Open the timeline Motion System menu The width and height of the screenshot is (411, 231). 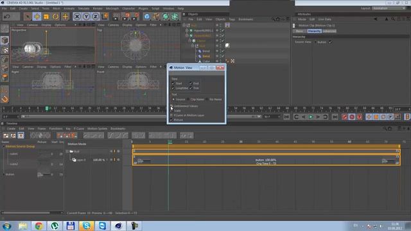(97, 128)
